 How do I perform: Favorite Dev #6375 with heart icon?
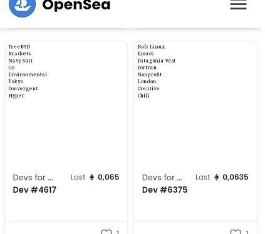coord(236,231)
